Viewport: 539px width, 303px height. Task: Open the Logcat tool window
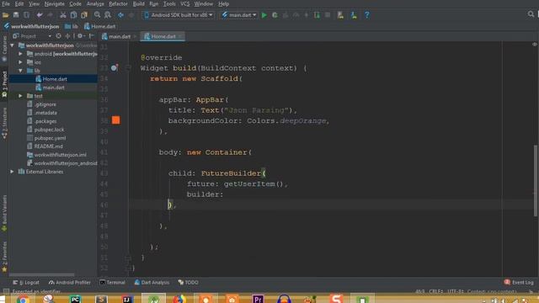26,283
